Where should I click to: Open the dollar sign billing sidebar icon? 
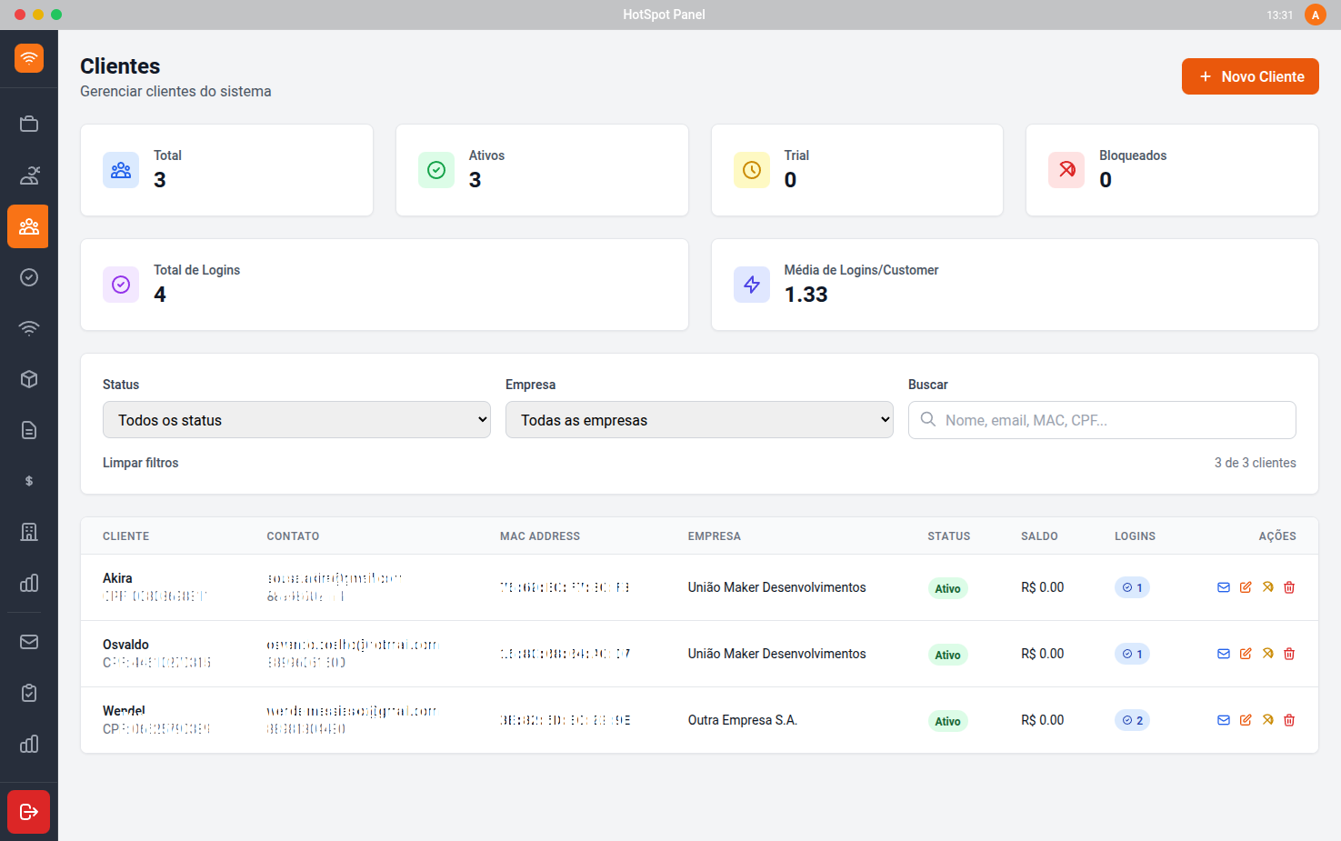[x=29, y=481]
